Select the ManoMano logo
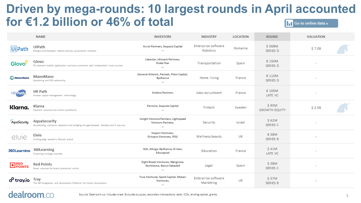The width and height of the screenshot is (361, 203). coord(19,78)
